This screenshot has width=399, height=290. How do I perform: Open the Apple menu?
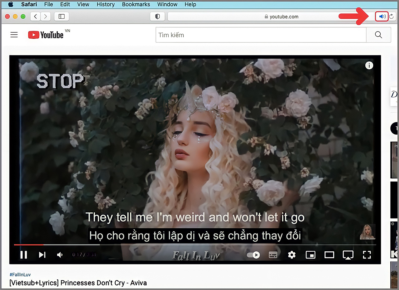pos(11,4)
